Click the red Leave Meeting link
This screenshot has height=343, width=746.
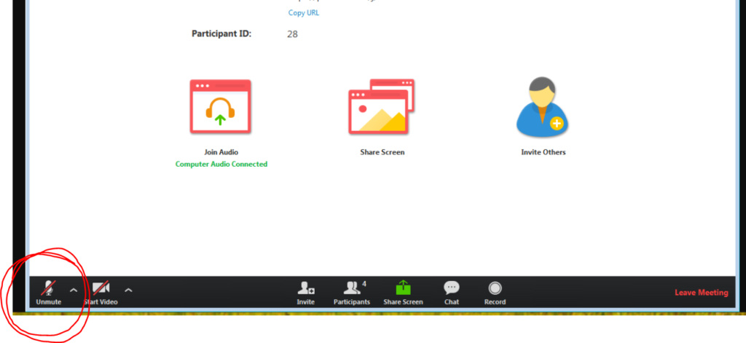(701, 293)
